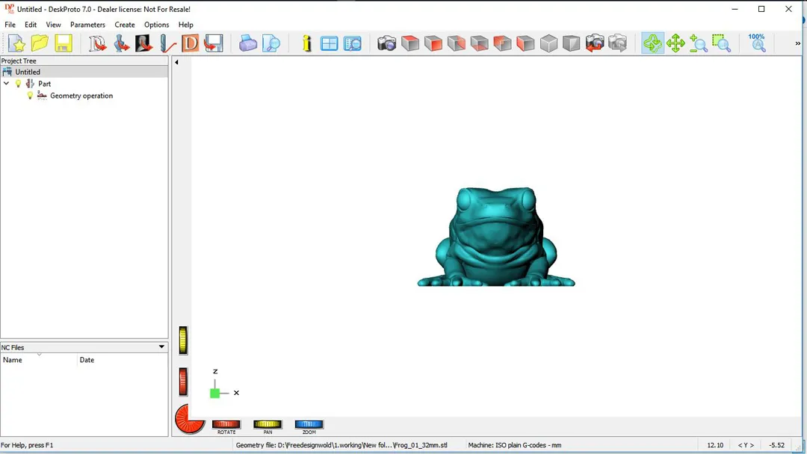Activate the mouse rotate tool
Screen dimensions: 807x454
(652, 43)
